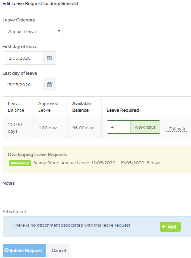Open the Estimate tooltip link
The width and height of the screenshot is (191, 258).
coord(177,129)
